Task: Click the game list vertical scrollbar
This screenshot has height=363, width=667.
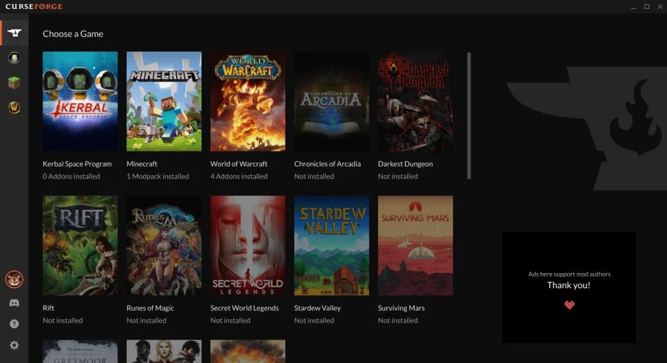Action: tap(469, 115)
